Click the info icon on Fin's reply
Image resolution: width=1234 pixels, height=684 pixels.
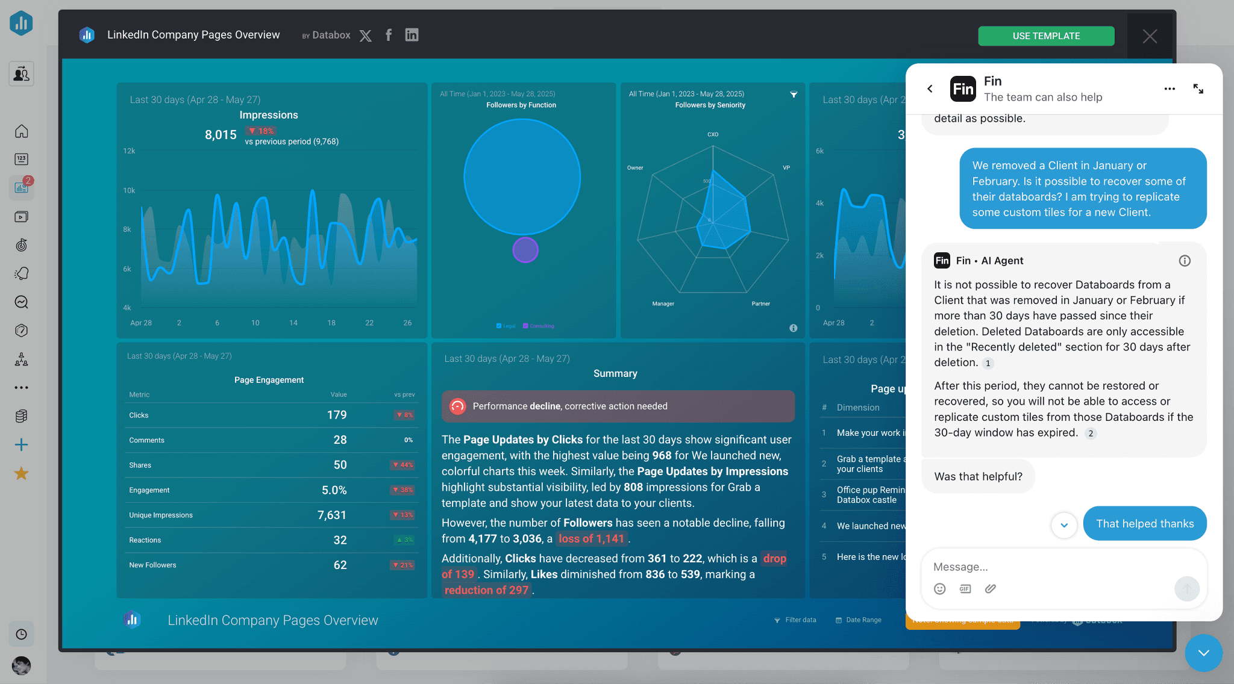1185,261
